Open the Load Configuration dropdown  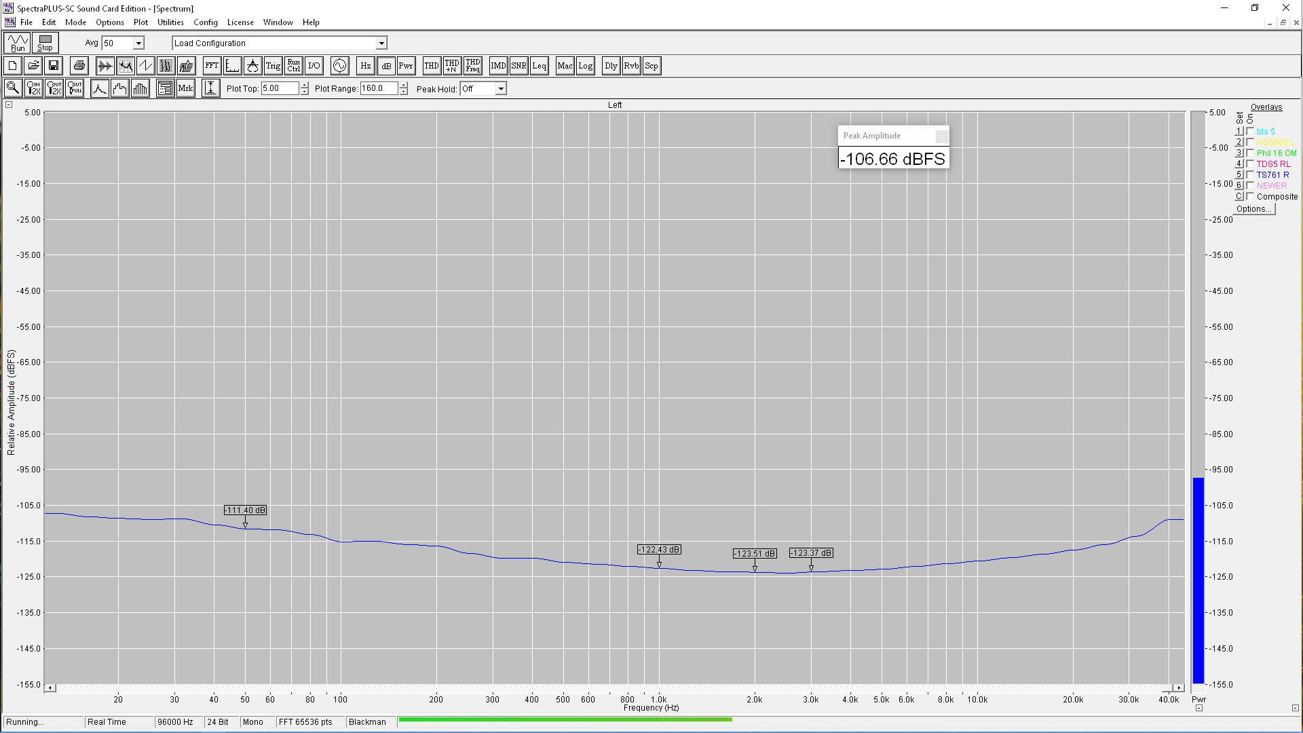pyautogui.click(x=381, y=43)
